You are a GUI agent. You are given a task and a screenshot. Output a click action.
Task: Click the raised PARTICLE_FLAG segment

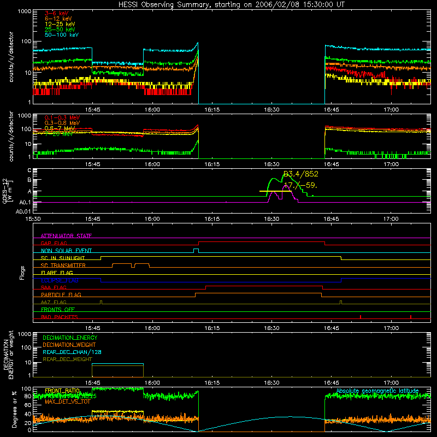click(x=258, y=293)
